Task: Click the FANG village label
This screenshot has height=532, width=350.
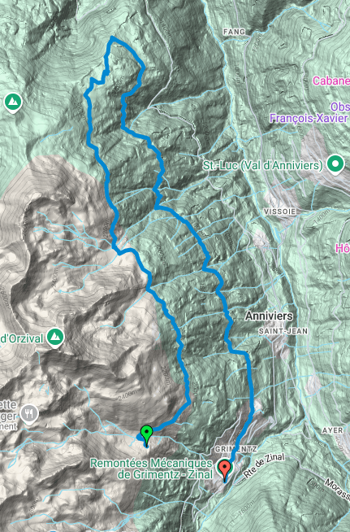Action: point(234,32)
